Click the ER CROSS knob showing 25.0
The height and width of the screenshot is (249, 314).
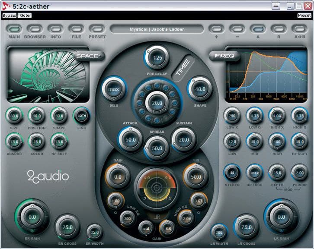tap(67, 227)
